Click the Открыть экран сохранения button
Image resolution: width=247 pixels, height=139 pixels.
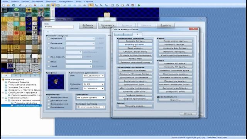click(135, 55)
